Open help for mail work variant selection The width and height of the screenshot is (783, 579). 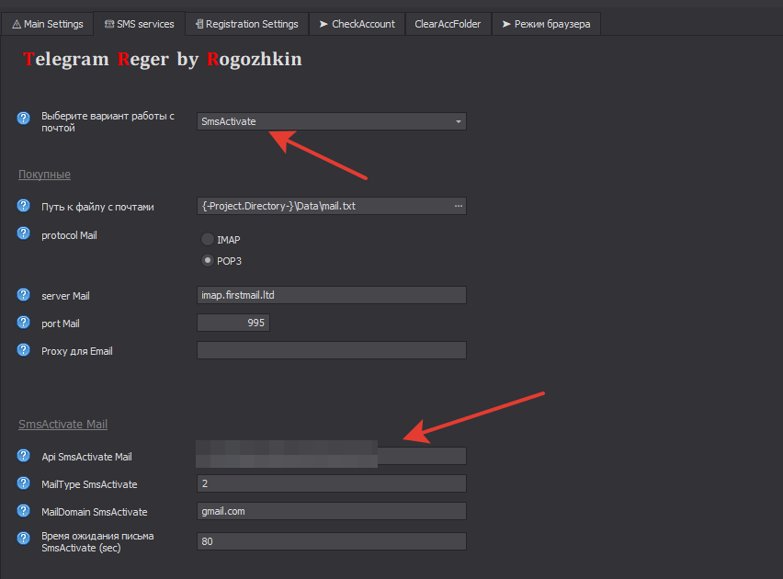(x=24, y=119)
